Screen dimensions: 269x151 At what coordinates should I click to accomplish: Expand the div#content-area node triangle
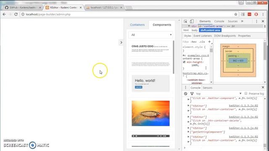[189, 26]
